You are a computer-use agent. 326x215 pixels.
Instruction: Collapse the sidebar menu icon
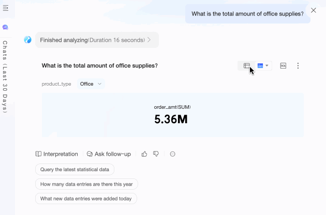6,9
